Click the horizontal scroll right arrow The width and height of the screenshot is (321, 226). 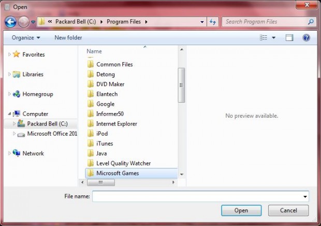[x=173, y=182]
